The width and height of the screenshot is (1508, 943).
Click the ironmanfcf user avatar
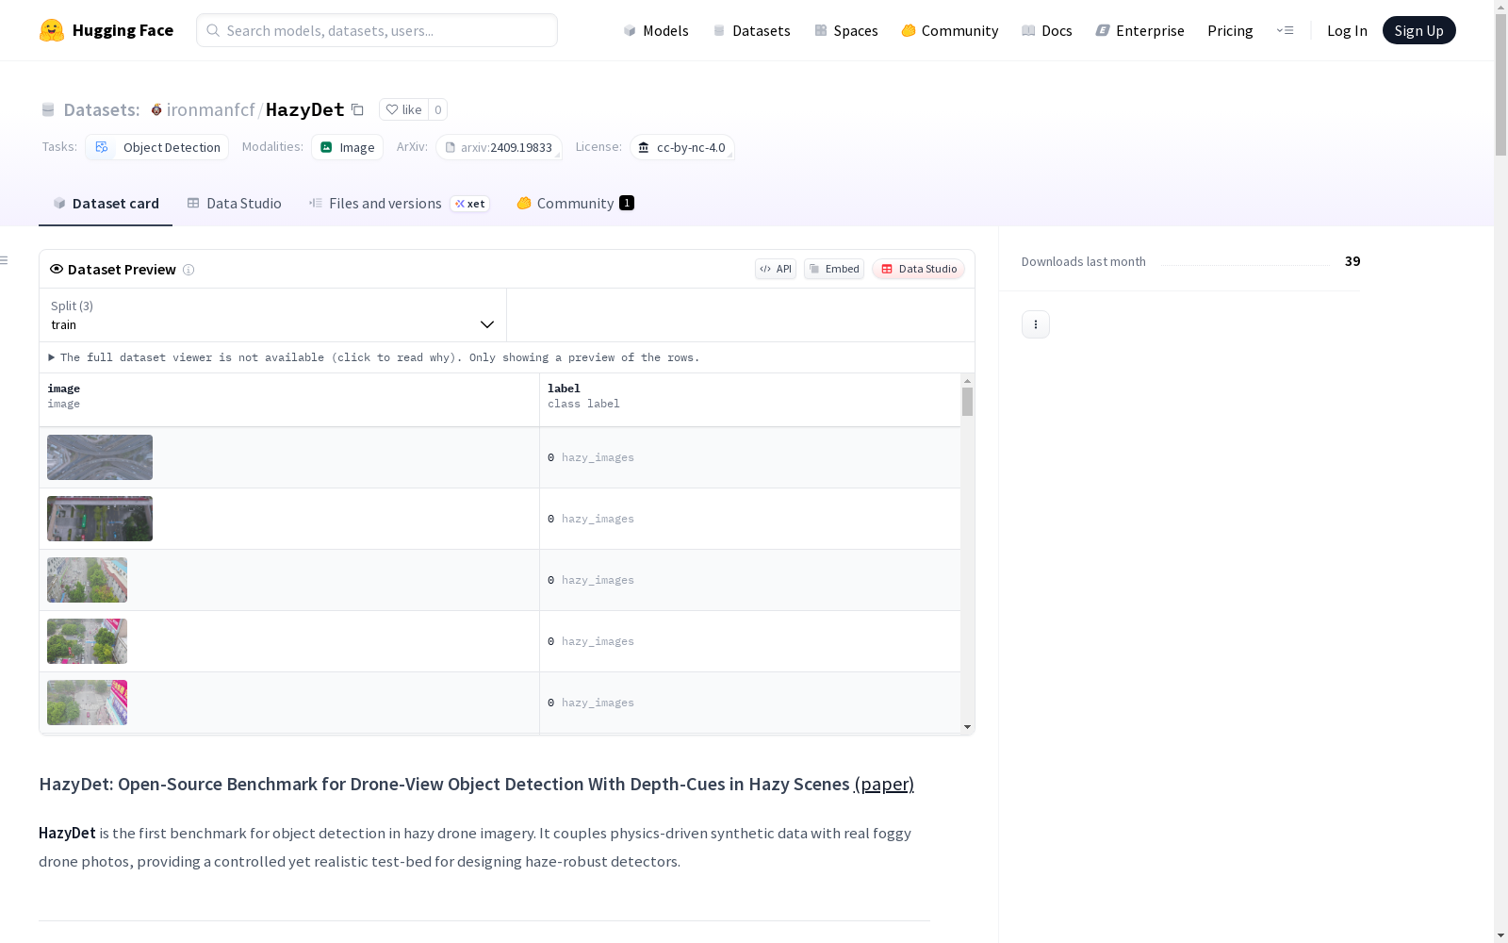coord(156,109)
